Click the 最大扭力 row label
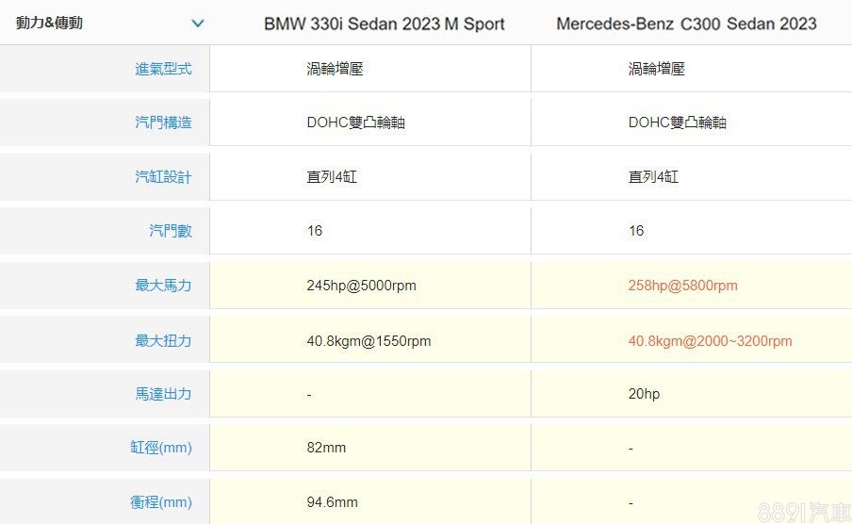The height and width of the screenshot is (524, 852). click(162, 340)
